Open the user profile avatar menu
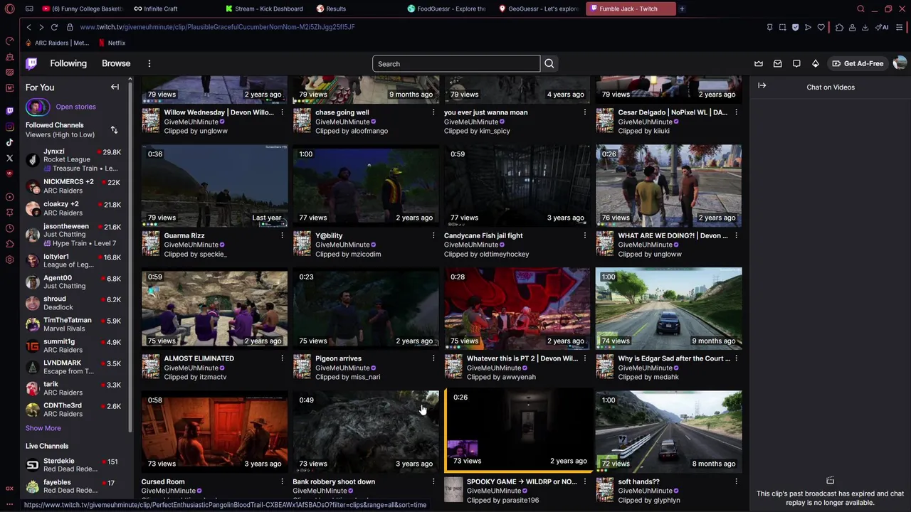The height and width of the screenshot is (512, 911). click(900, 63)
